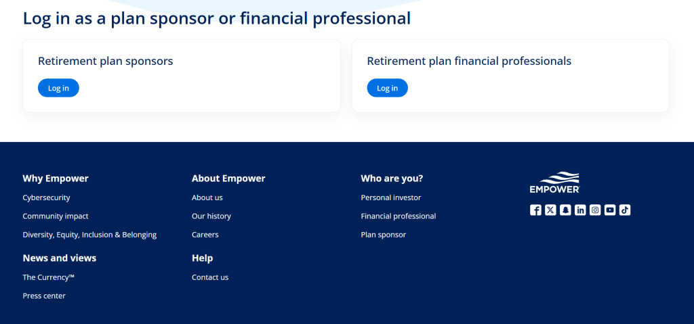Image resolution: width=694 pixels, height=324 pixels.
Task: Select Personal investor under Who are you
Action: coord(391,198)
